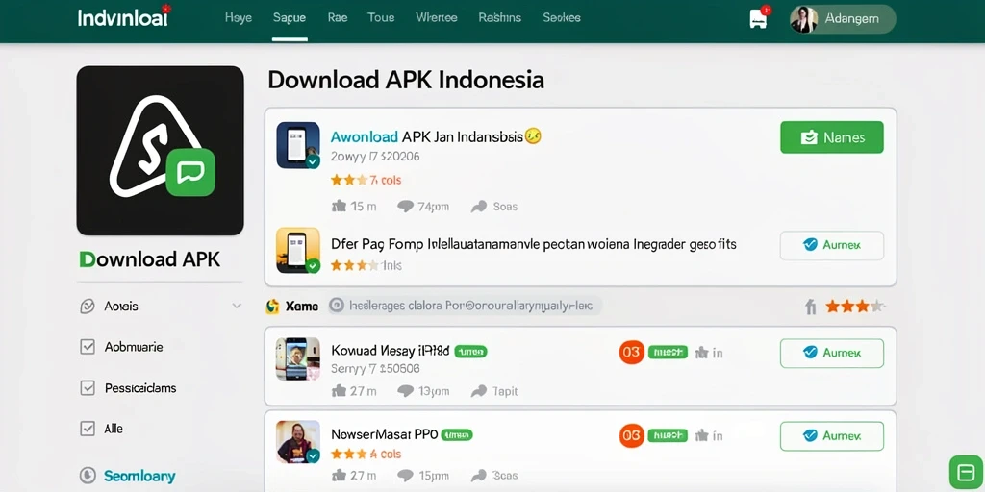Click the like icon next to 27 m in Kowuad row
The height and width of the screenshot is (492, 985).
[339, 391]
